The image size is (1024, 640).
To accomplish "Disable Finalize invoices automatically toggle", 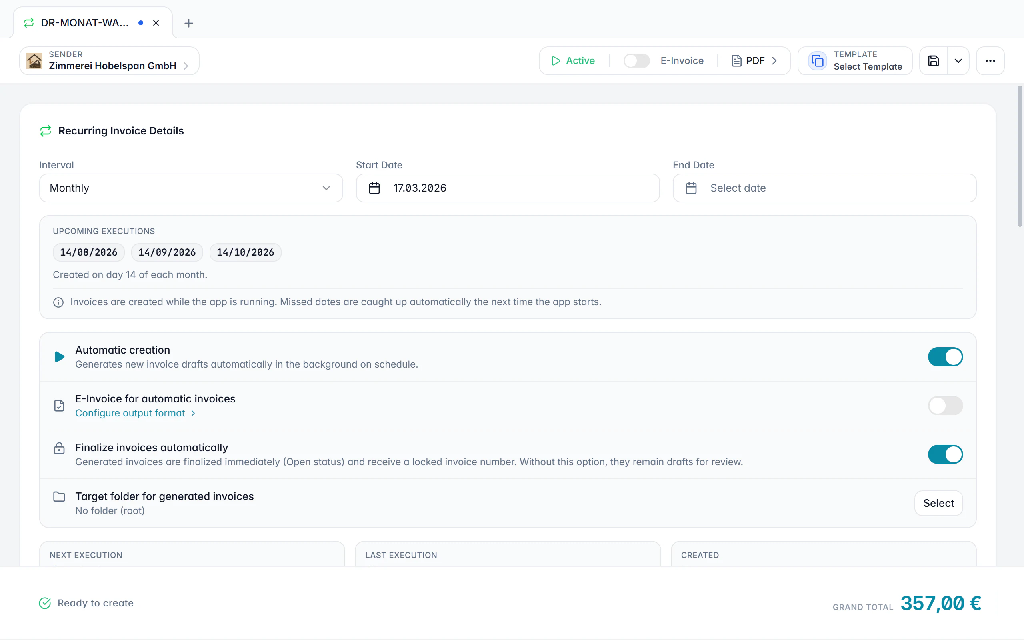I will click(945, 454).
